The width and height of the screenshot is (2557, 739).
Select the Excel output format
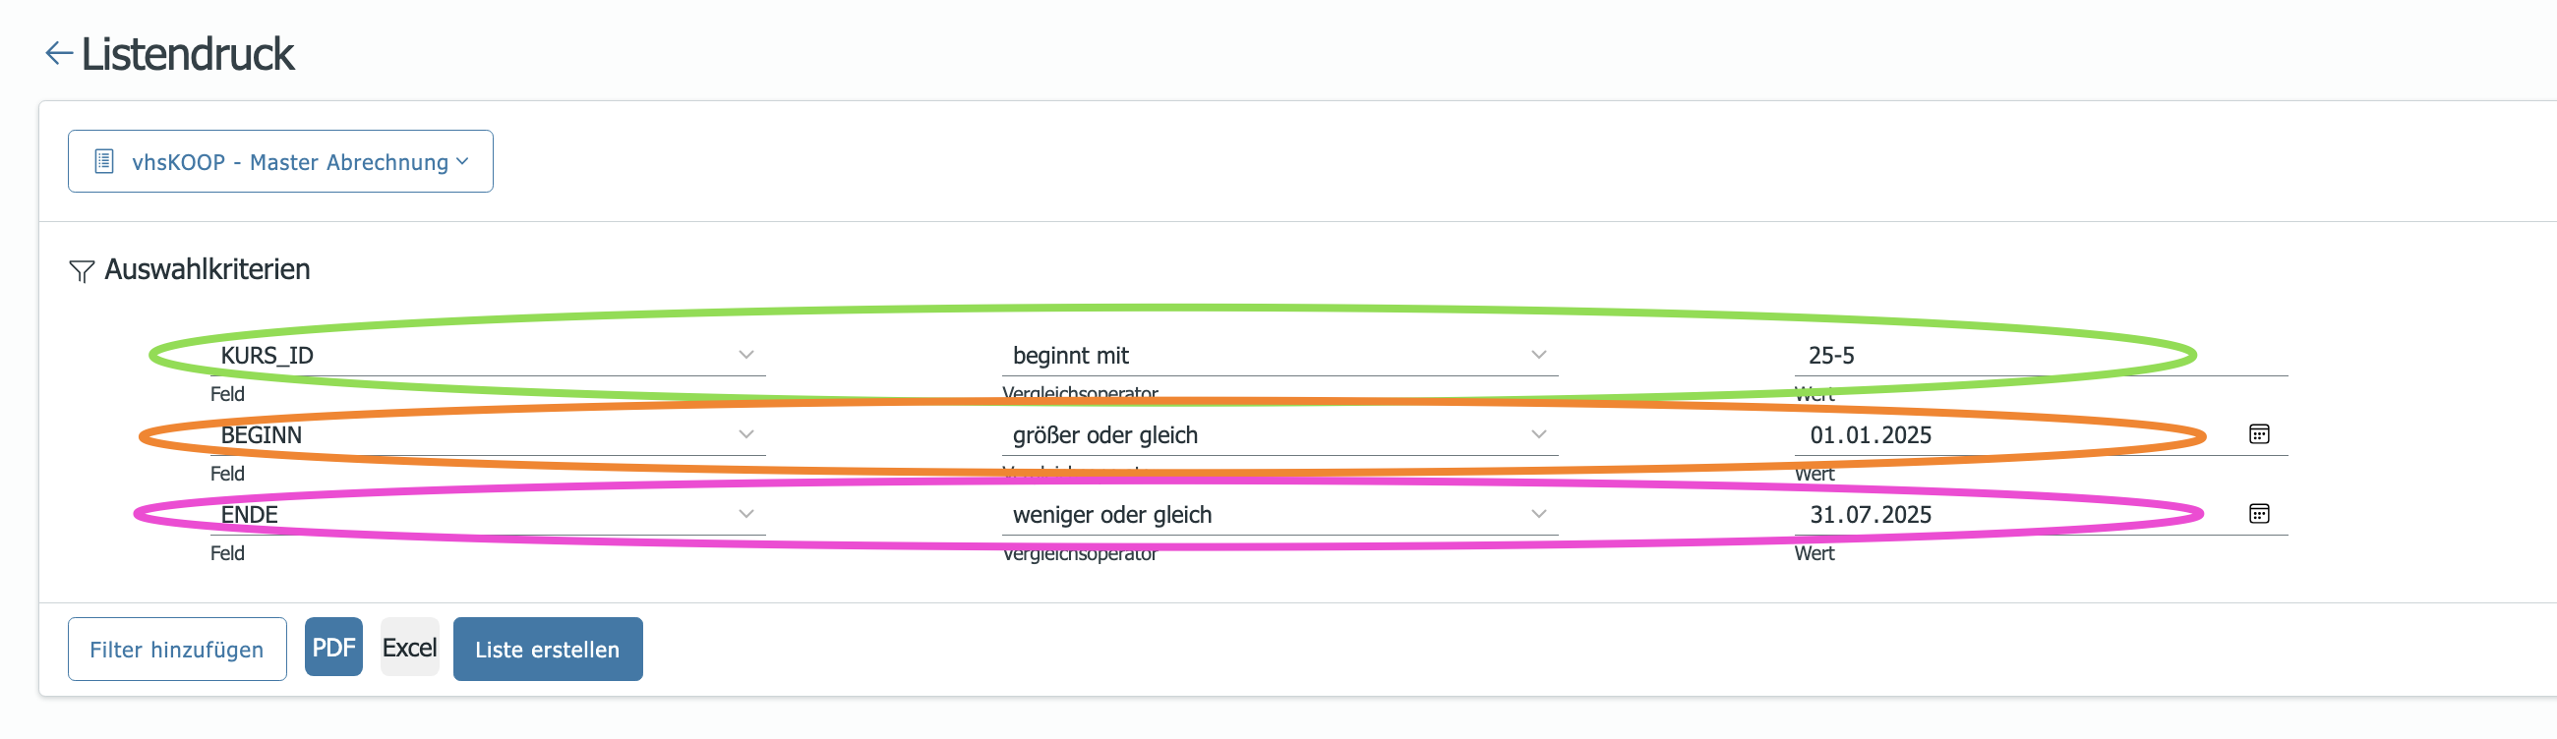pos(410,648)
